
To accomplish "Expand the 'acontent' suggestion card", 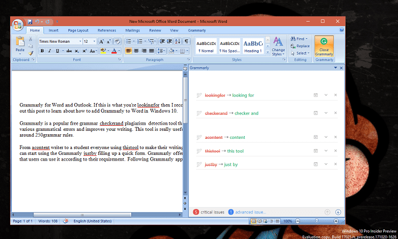I will pos(326,137).
